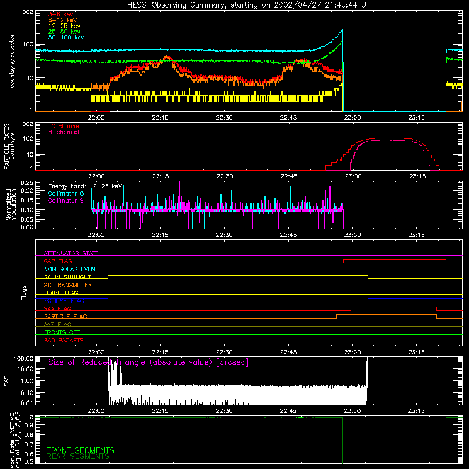Click the '22:00' tick under the counts panel
469x469 pixels.
96,118
